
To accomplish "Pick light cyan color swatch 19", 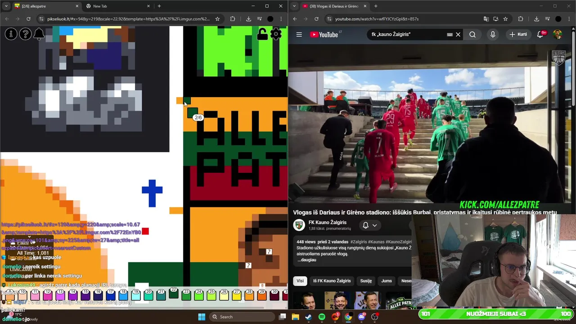I will pyautogui.click(x=135, y=295).
